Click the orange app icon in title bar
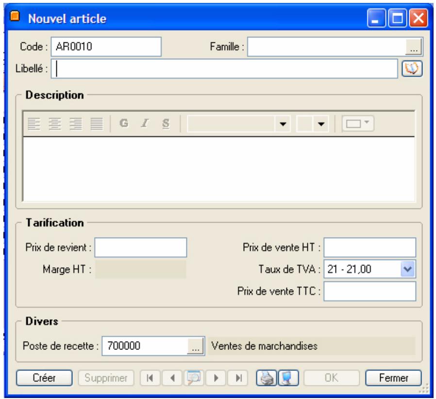Image resolution: width=436 pixels, height=399 pixels. (x=15, y=16)
